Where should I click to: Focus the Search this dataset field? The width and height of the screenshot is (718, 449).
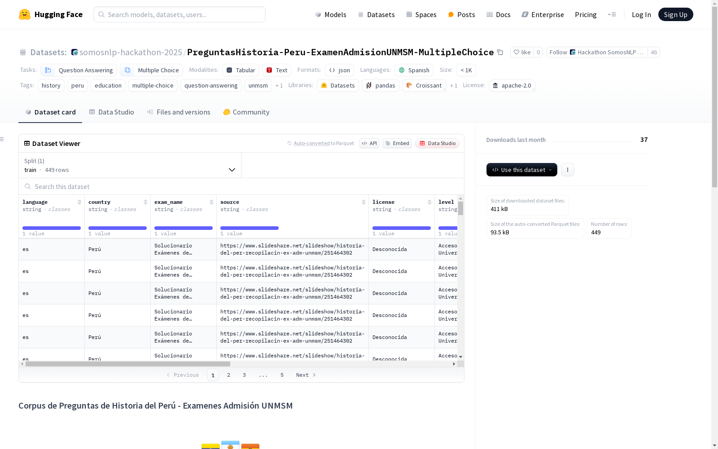[241, 186]
